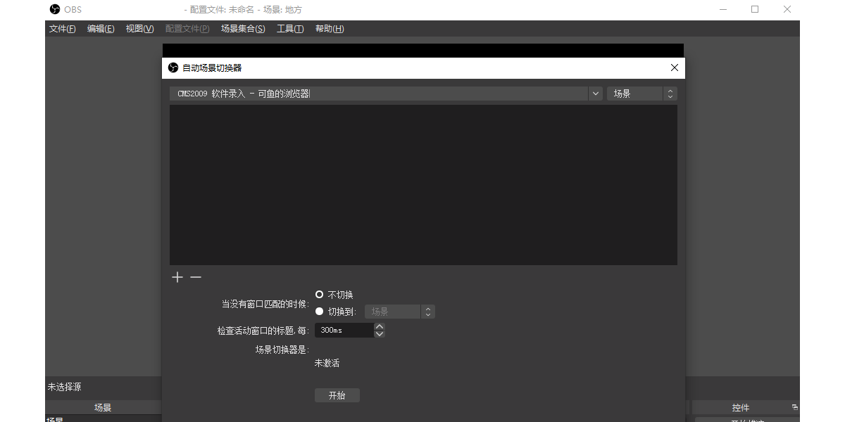This screenshot has height=422, width=845.
Task: Close the 自动场景切换器 dialog
Action: point(674,68)
